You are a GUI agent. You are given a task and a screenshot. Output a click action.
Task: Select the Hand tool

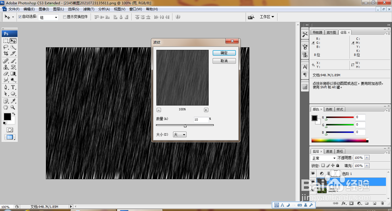click(x=6, y=107)
